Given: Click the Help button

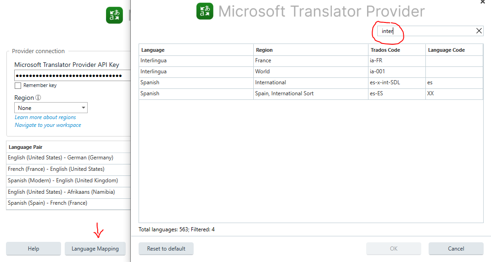Looking at the screenshot, I should tap(33, 249).
